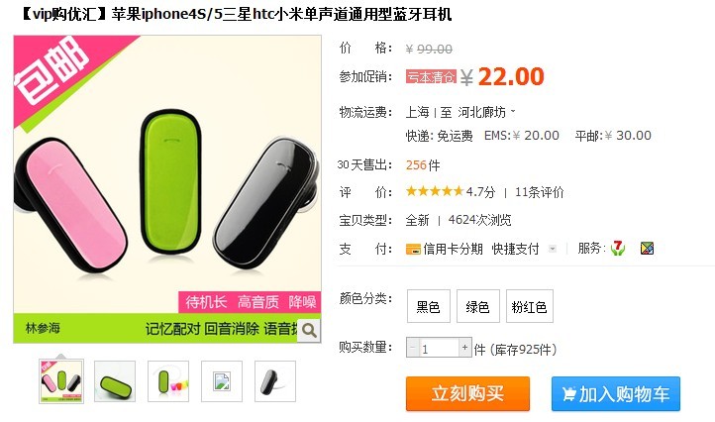This screenshot has height=422, width=715.
Task: Expand the payment methods dropdown arrow
Action: [553, 249]
